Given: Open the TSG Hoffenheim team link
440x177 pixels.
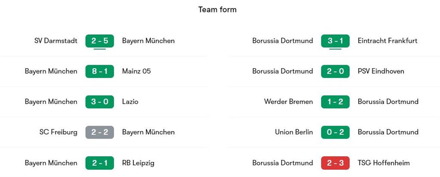Looking at the screenshot, I should 384,163.
